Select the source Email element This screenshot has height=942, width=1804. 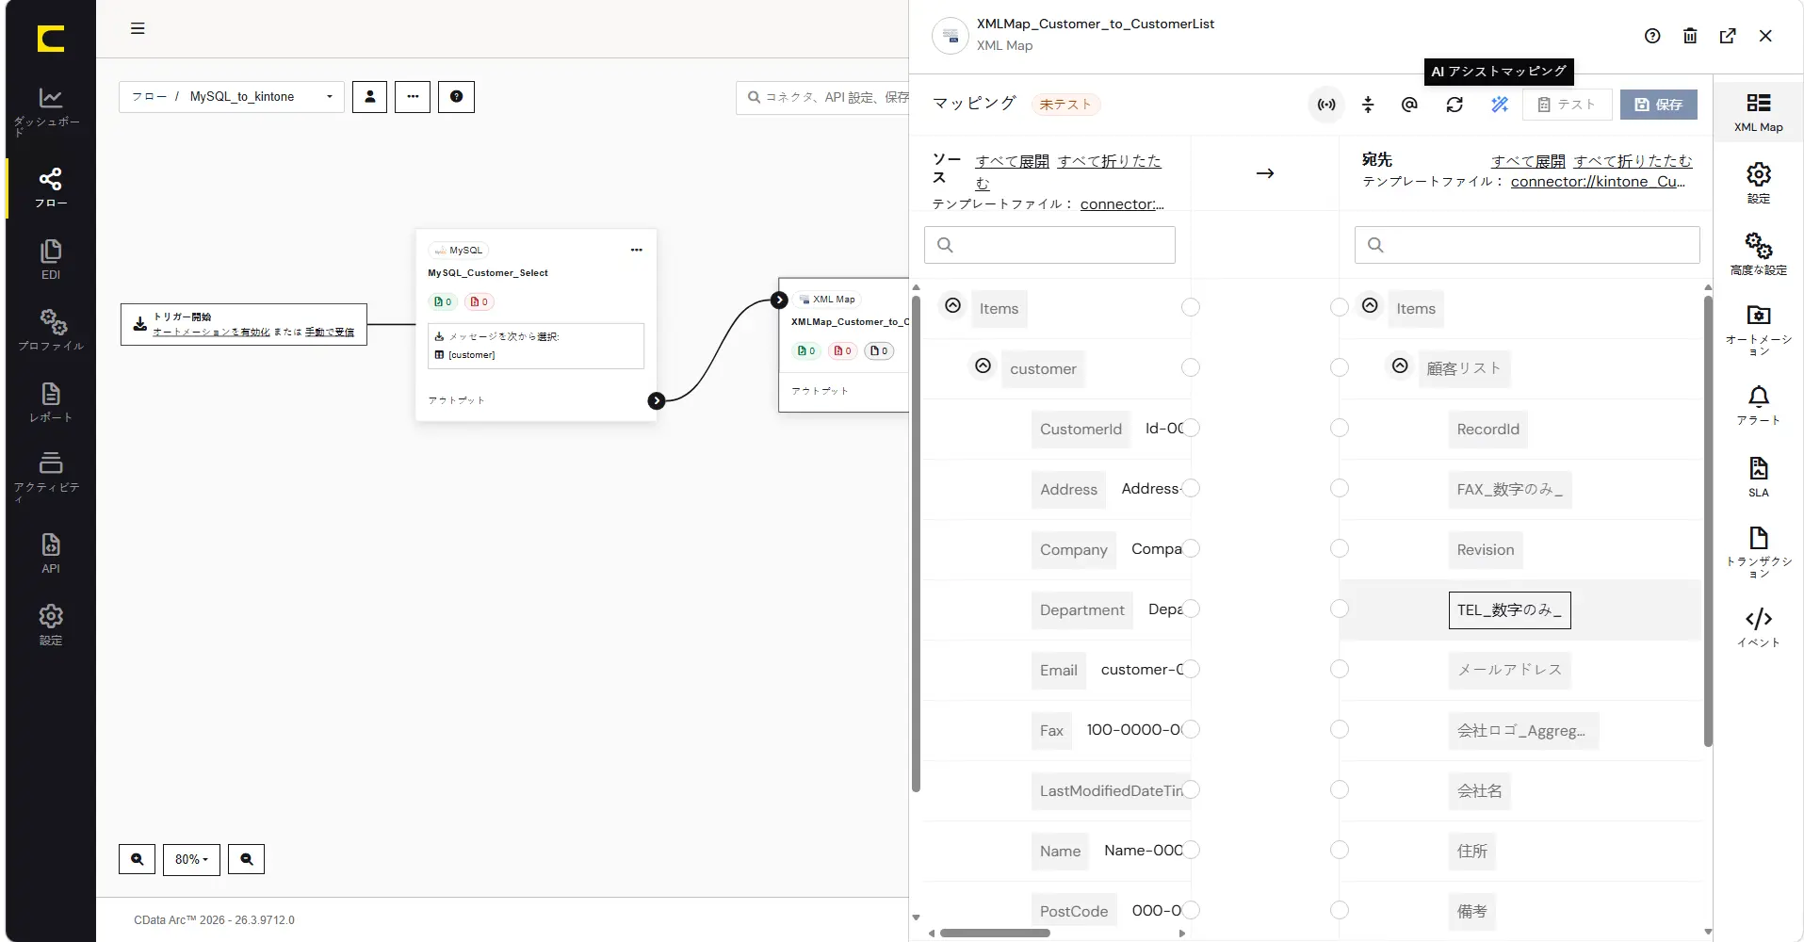(1059, 671)
